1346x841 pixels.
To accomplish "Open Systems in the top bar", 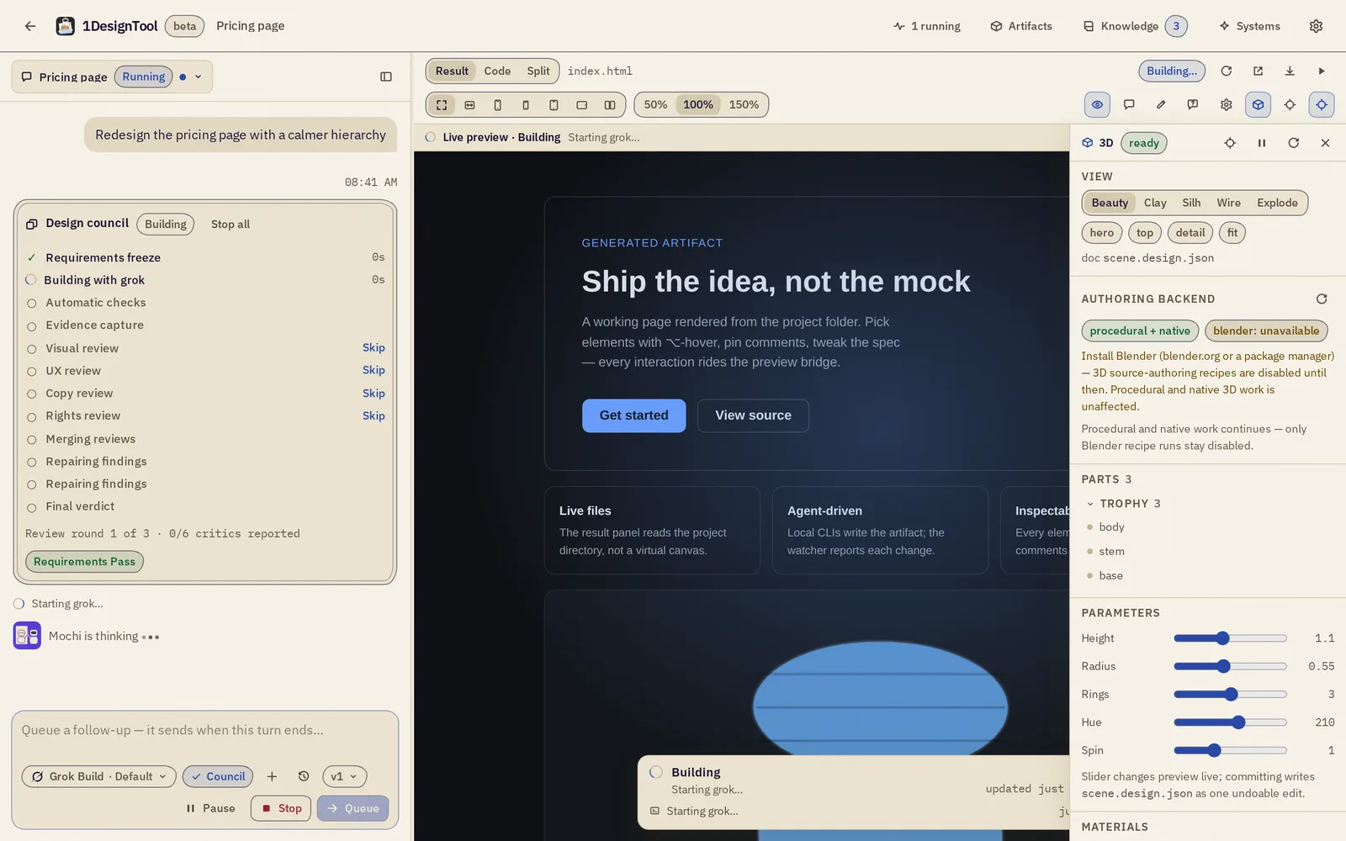I will click(x=1249, y=26).
